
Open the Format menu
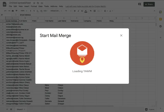pyautogui.click(x=34, y=6)
